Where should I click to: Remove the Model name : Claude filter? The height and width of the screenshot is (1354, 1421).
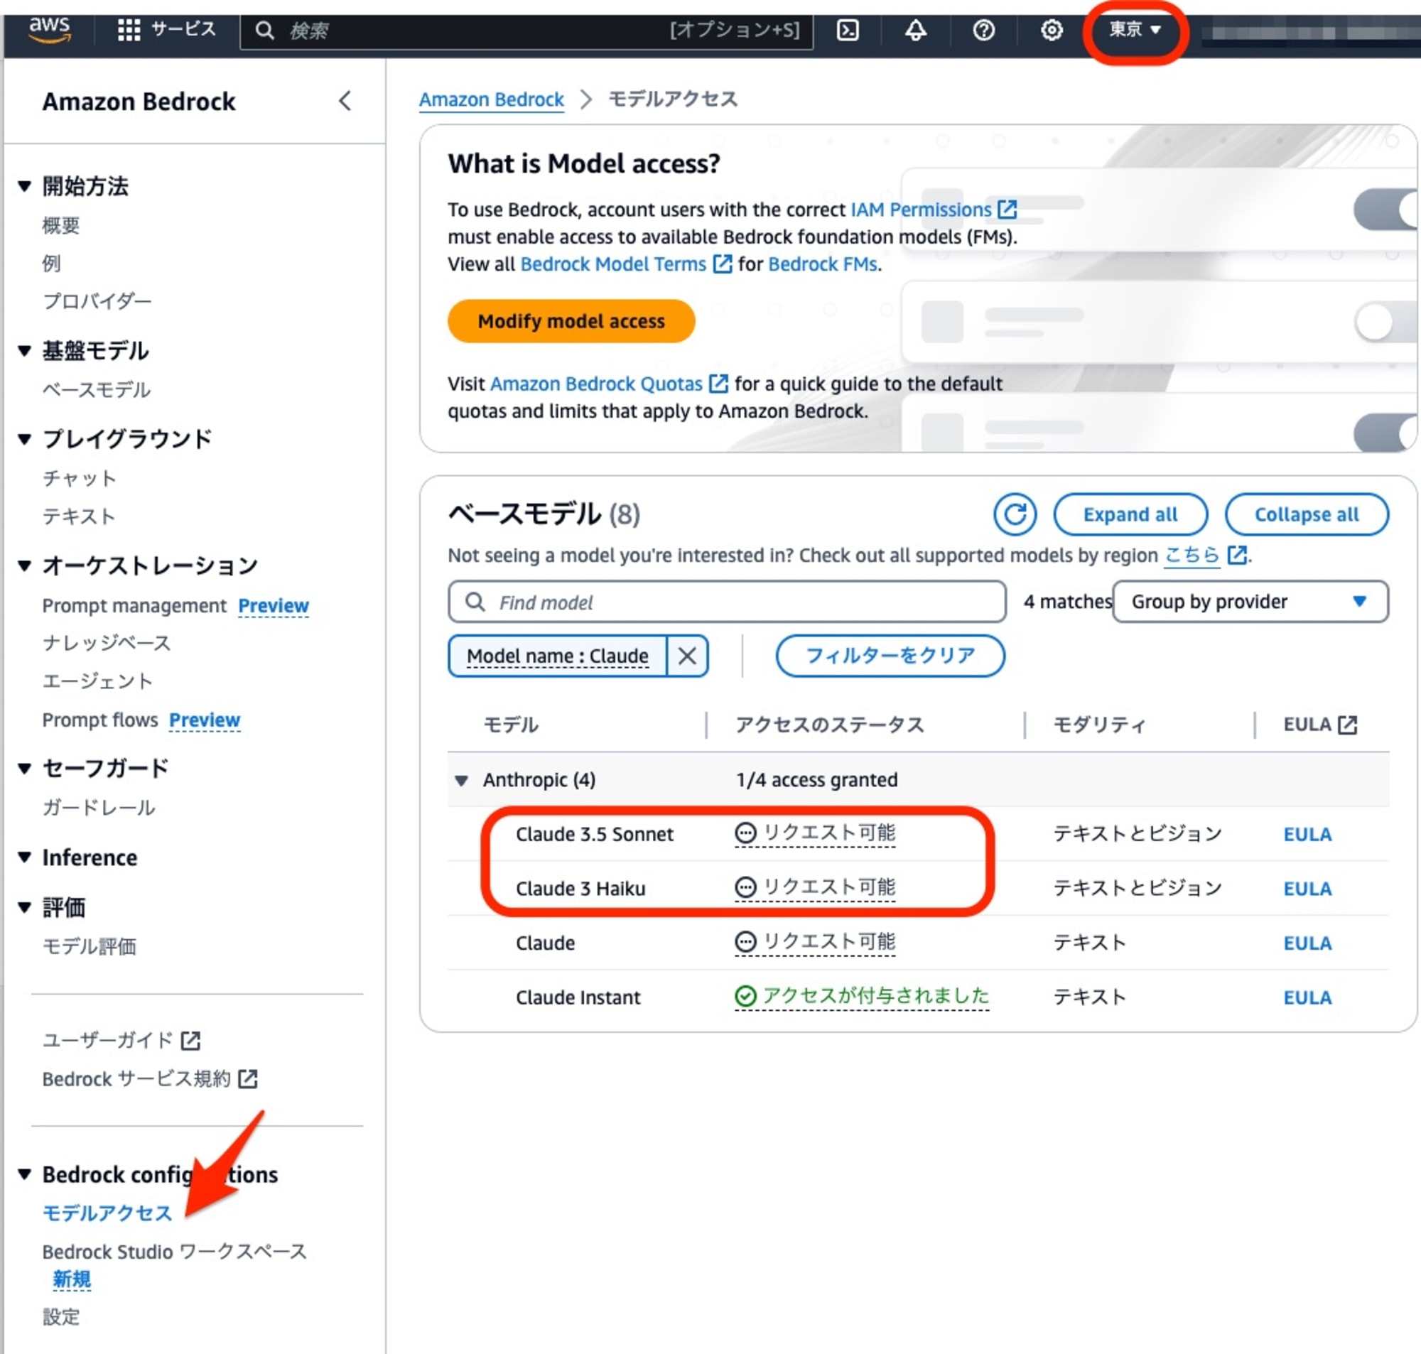pos(687,656)
